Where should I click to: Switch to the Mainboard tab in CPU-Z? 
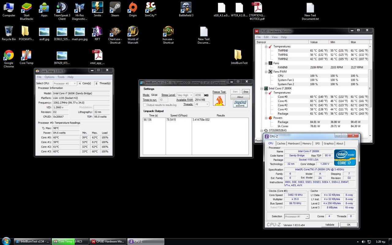(294, 144)
